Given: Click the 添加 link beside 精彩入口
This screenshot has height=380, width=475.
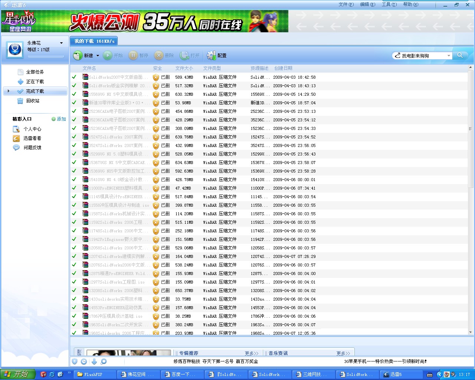Looking at the screenshot, I should click(x=59, y=119).
